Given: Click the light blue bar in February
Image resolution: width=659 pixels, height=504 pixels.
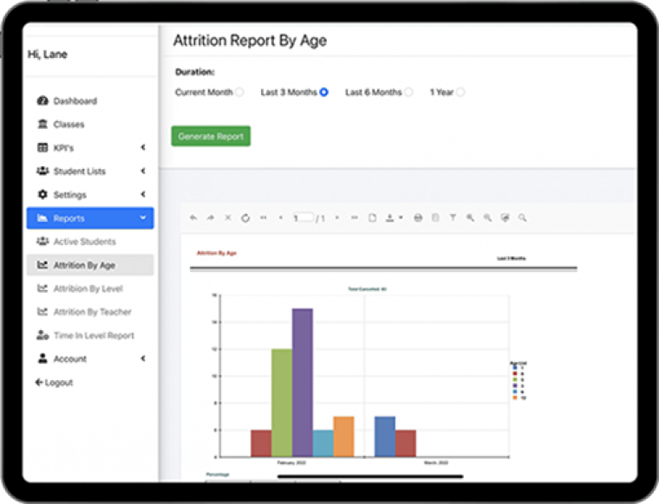Looking at the screenshot, I should pos(323,443).
